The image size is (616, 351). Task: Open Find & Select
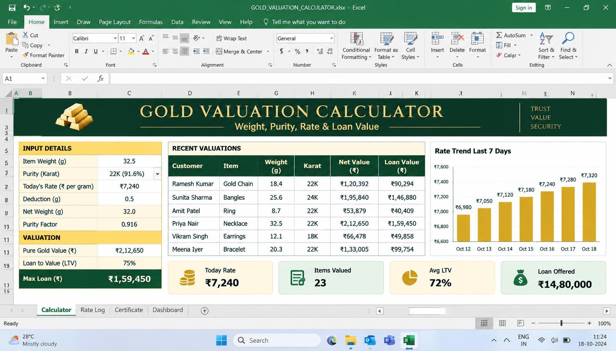(x=569, y=46)
